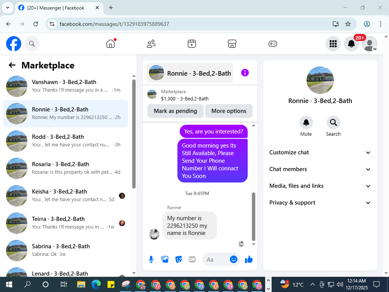The image size is (389, 292).
Task: Open Rodd · 3-Bed,2-Bath conversation
Action: click(x=65, y=141)
